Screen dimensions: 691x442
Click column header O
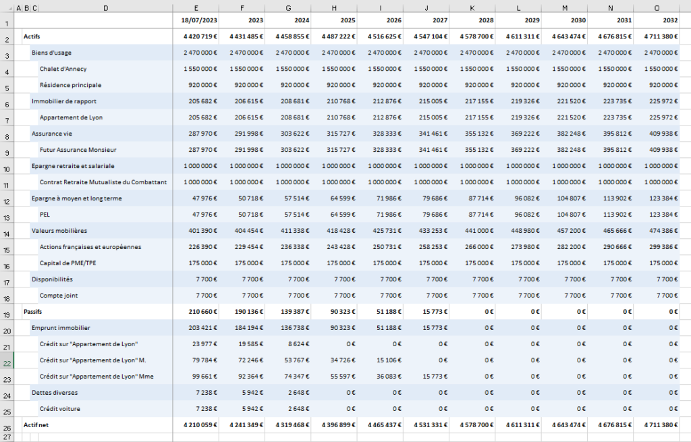pos(657,7)
